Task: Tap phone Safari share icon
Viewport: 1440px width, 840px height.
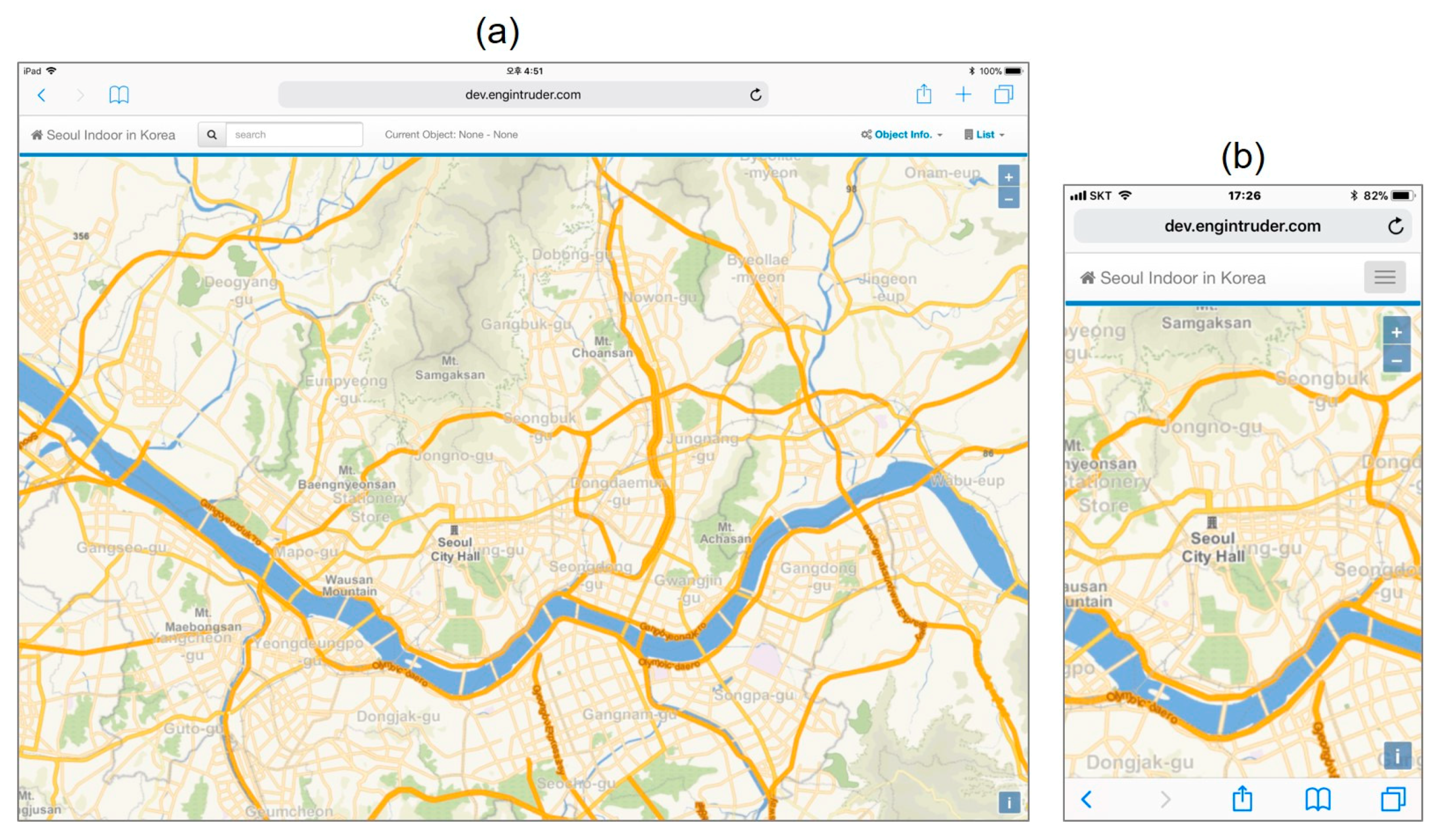Action: pyautogui.click(x=1242, y=799)
